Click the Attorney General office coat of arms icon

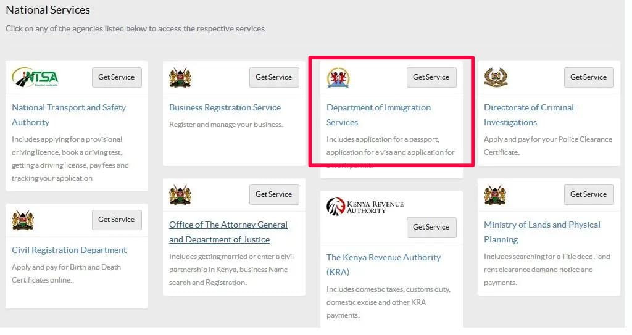[x=180, y=195]
